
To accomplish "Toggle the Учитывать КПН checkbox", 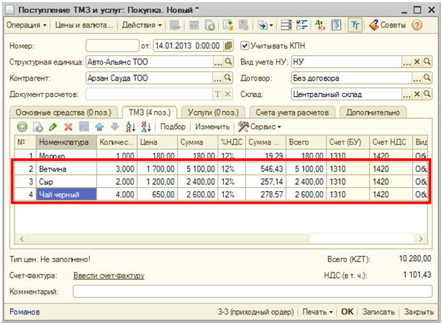I will click(245, 45).
